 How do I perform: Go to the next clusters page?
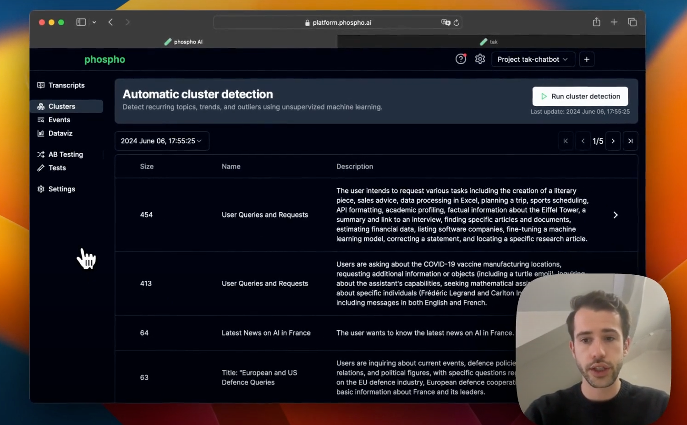pyautogui.click(x=613, y=141)
